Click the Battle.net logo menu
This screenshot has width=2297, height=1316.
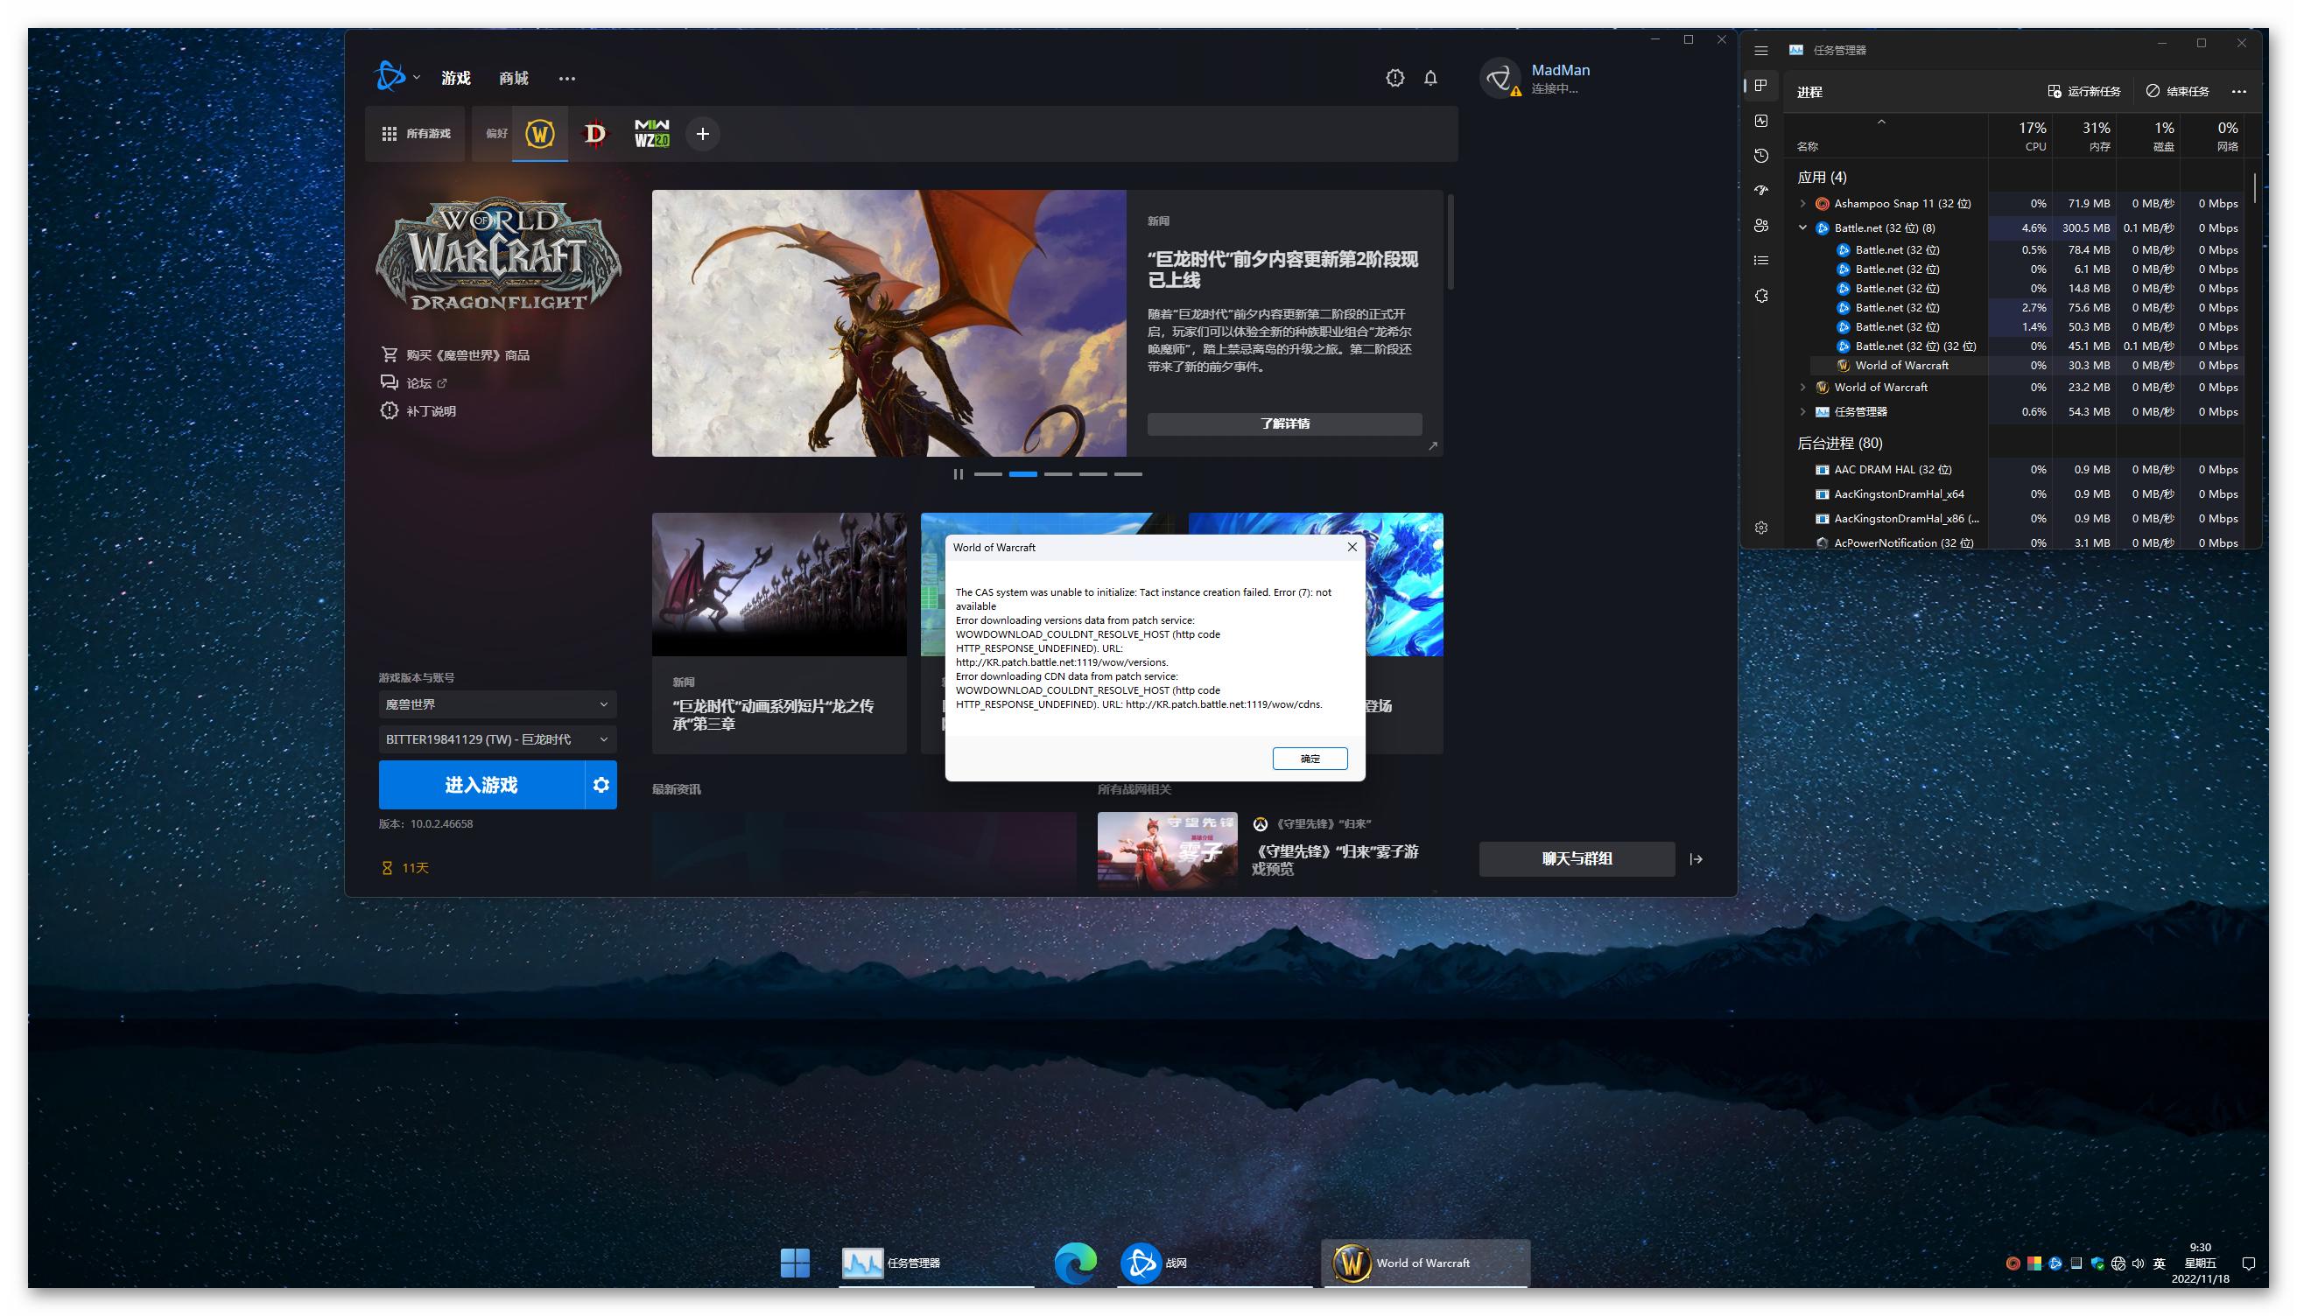tap(390, 77)
